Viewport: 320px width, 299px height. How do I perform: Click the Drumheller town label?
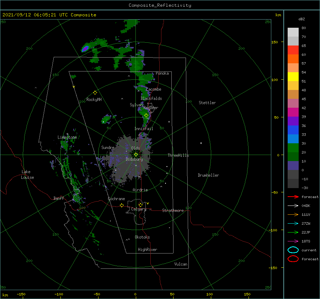pos(208,175)
